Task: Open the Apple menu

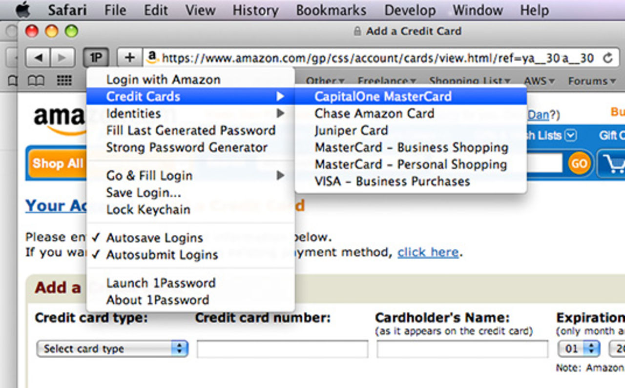Action: click(22, 10)
